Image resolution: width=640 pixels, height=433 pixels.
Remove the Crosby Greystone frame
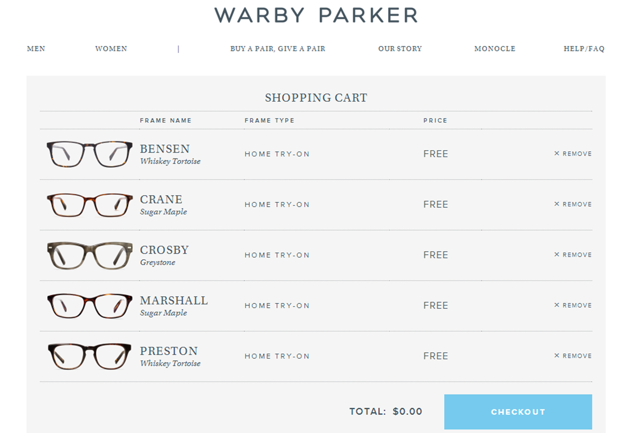pos(573,255)
